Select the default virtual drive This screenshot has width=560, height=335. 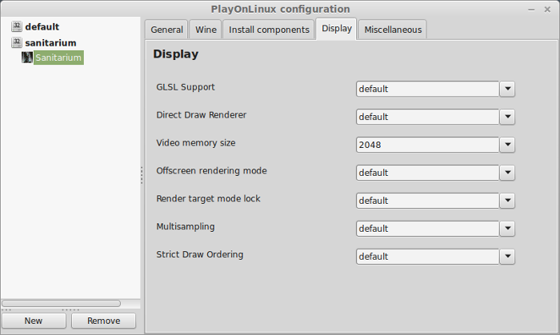(x=42, y=26)
